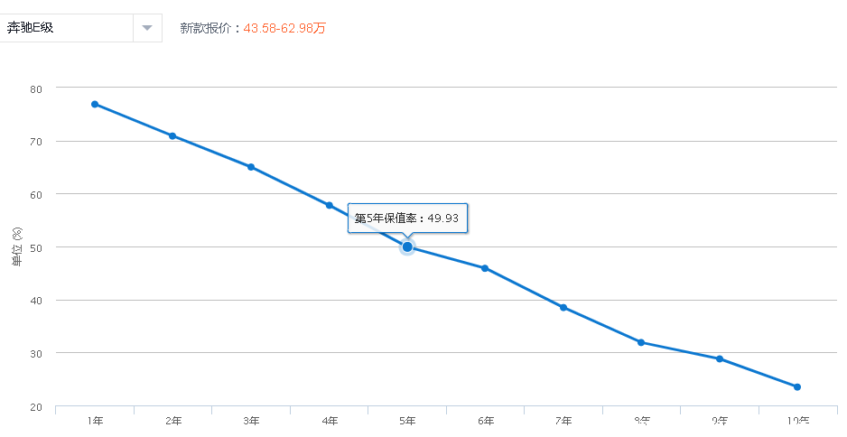Click the highlighted year 5 data point

pyautogui.click(x=407, y=246)
